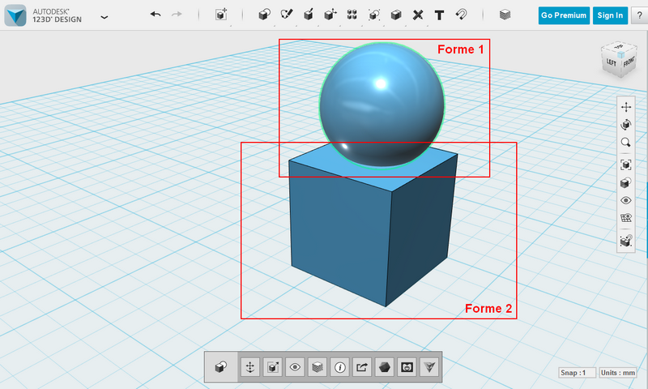
Task: Open the Modify tools menu
Action: tap(330, 15)
